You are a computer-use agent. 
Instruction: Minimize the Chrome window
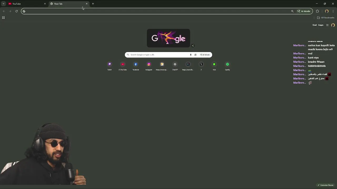[317, 4]
